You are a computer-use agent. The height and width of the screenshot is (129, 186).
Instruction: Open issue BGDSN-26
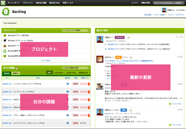(x=7, y=123)
